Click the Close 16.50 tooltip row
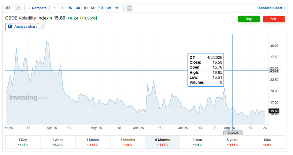Viewport: 293px width, 155px height. (x=206, y=62)
